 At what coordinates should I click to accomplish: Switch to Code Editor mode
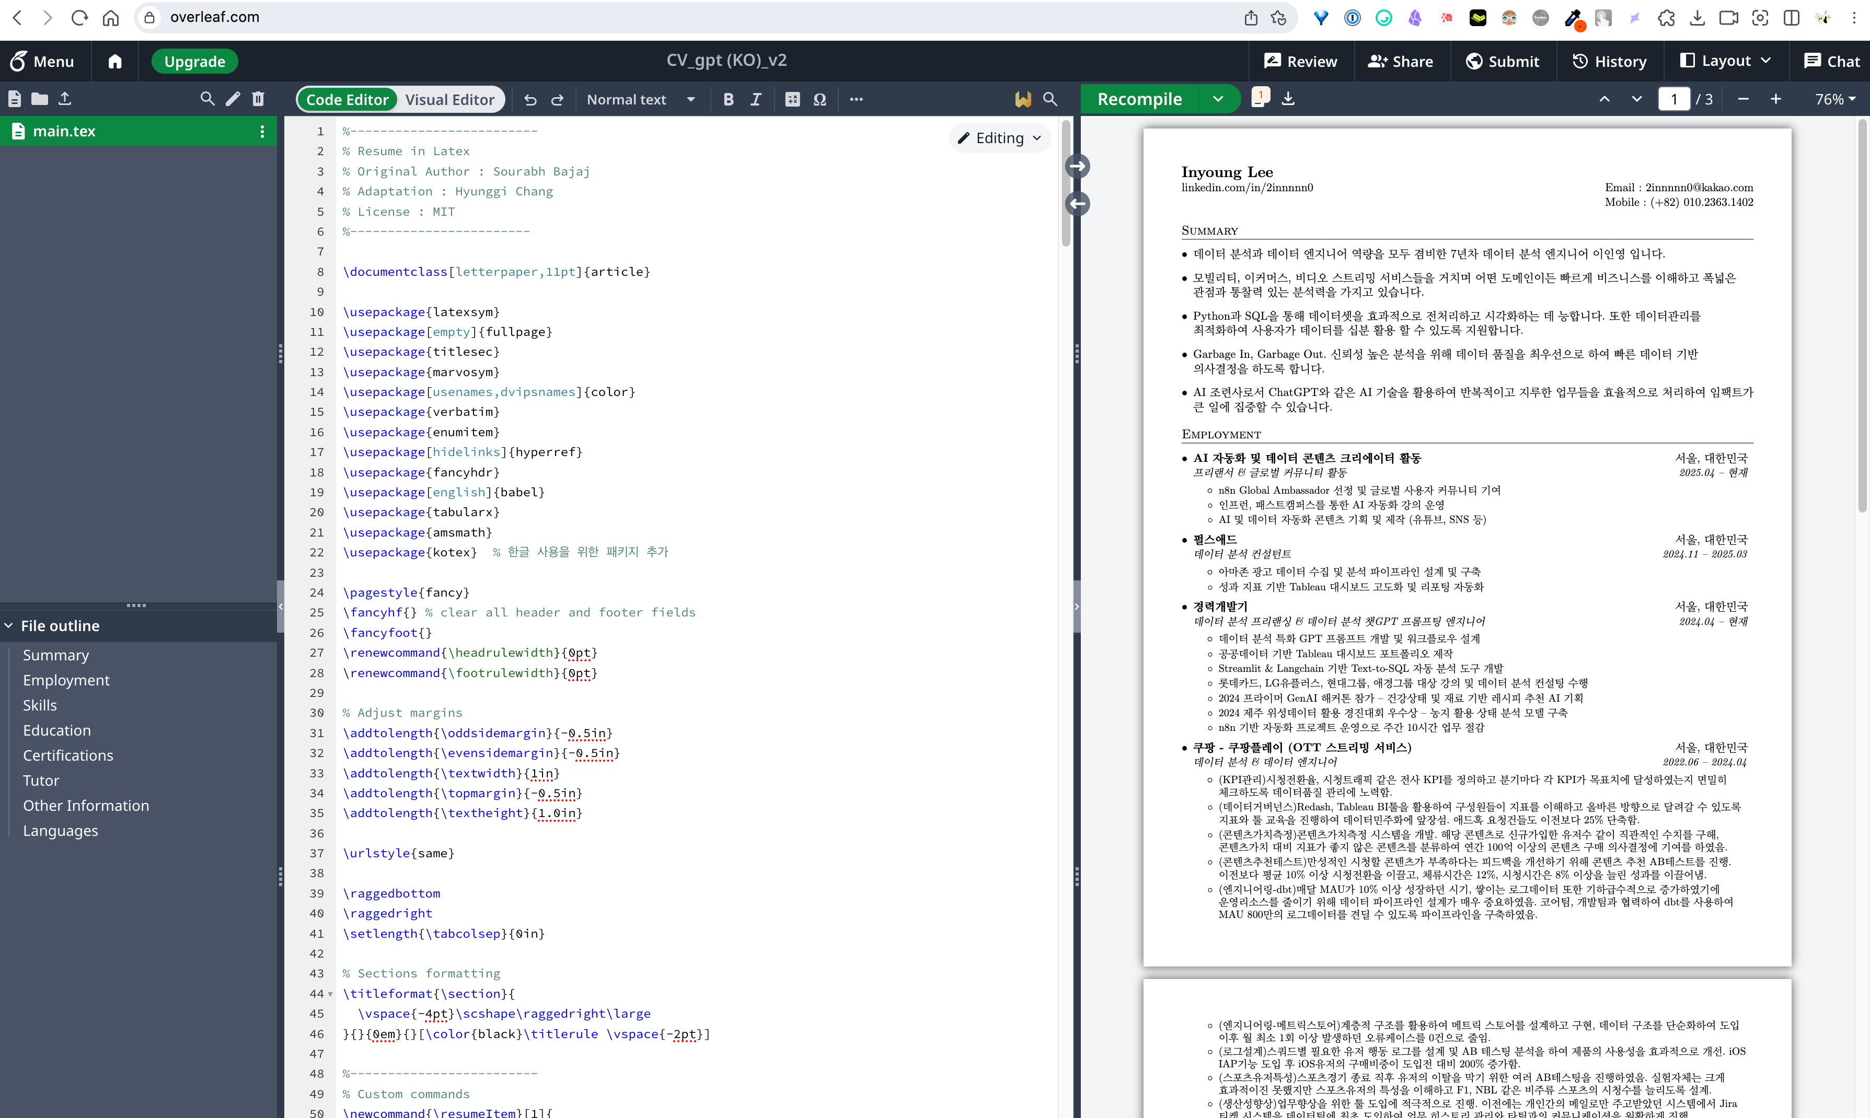(347, 99)
